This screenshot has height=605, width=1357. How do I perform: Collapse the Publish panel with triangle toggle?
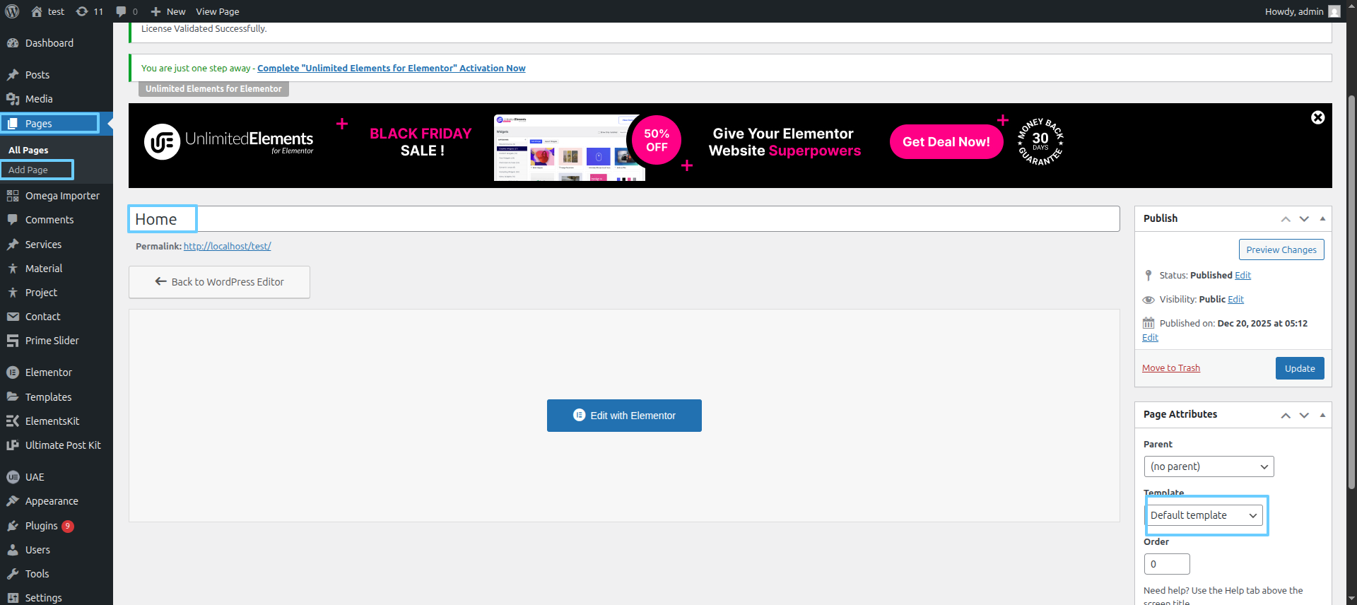point(1322,218)
